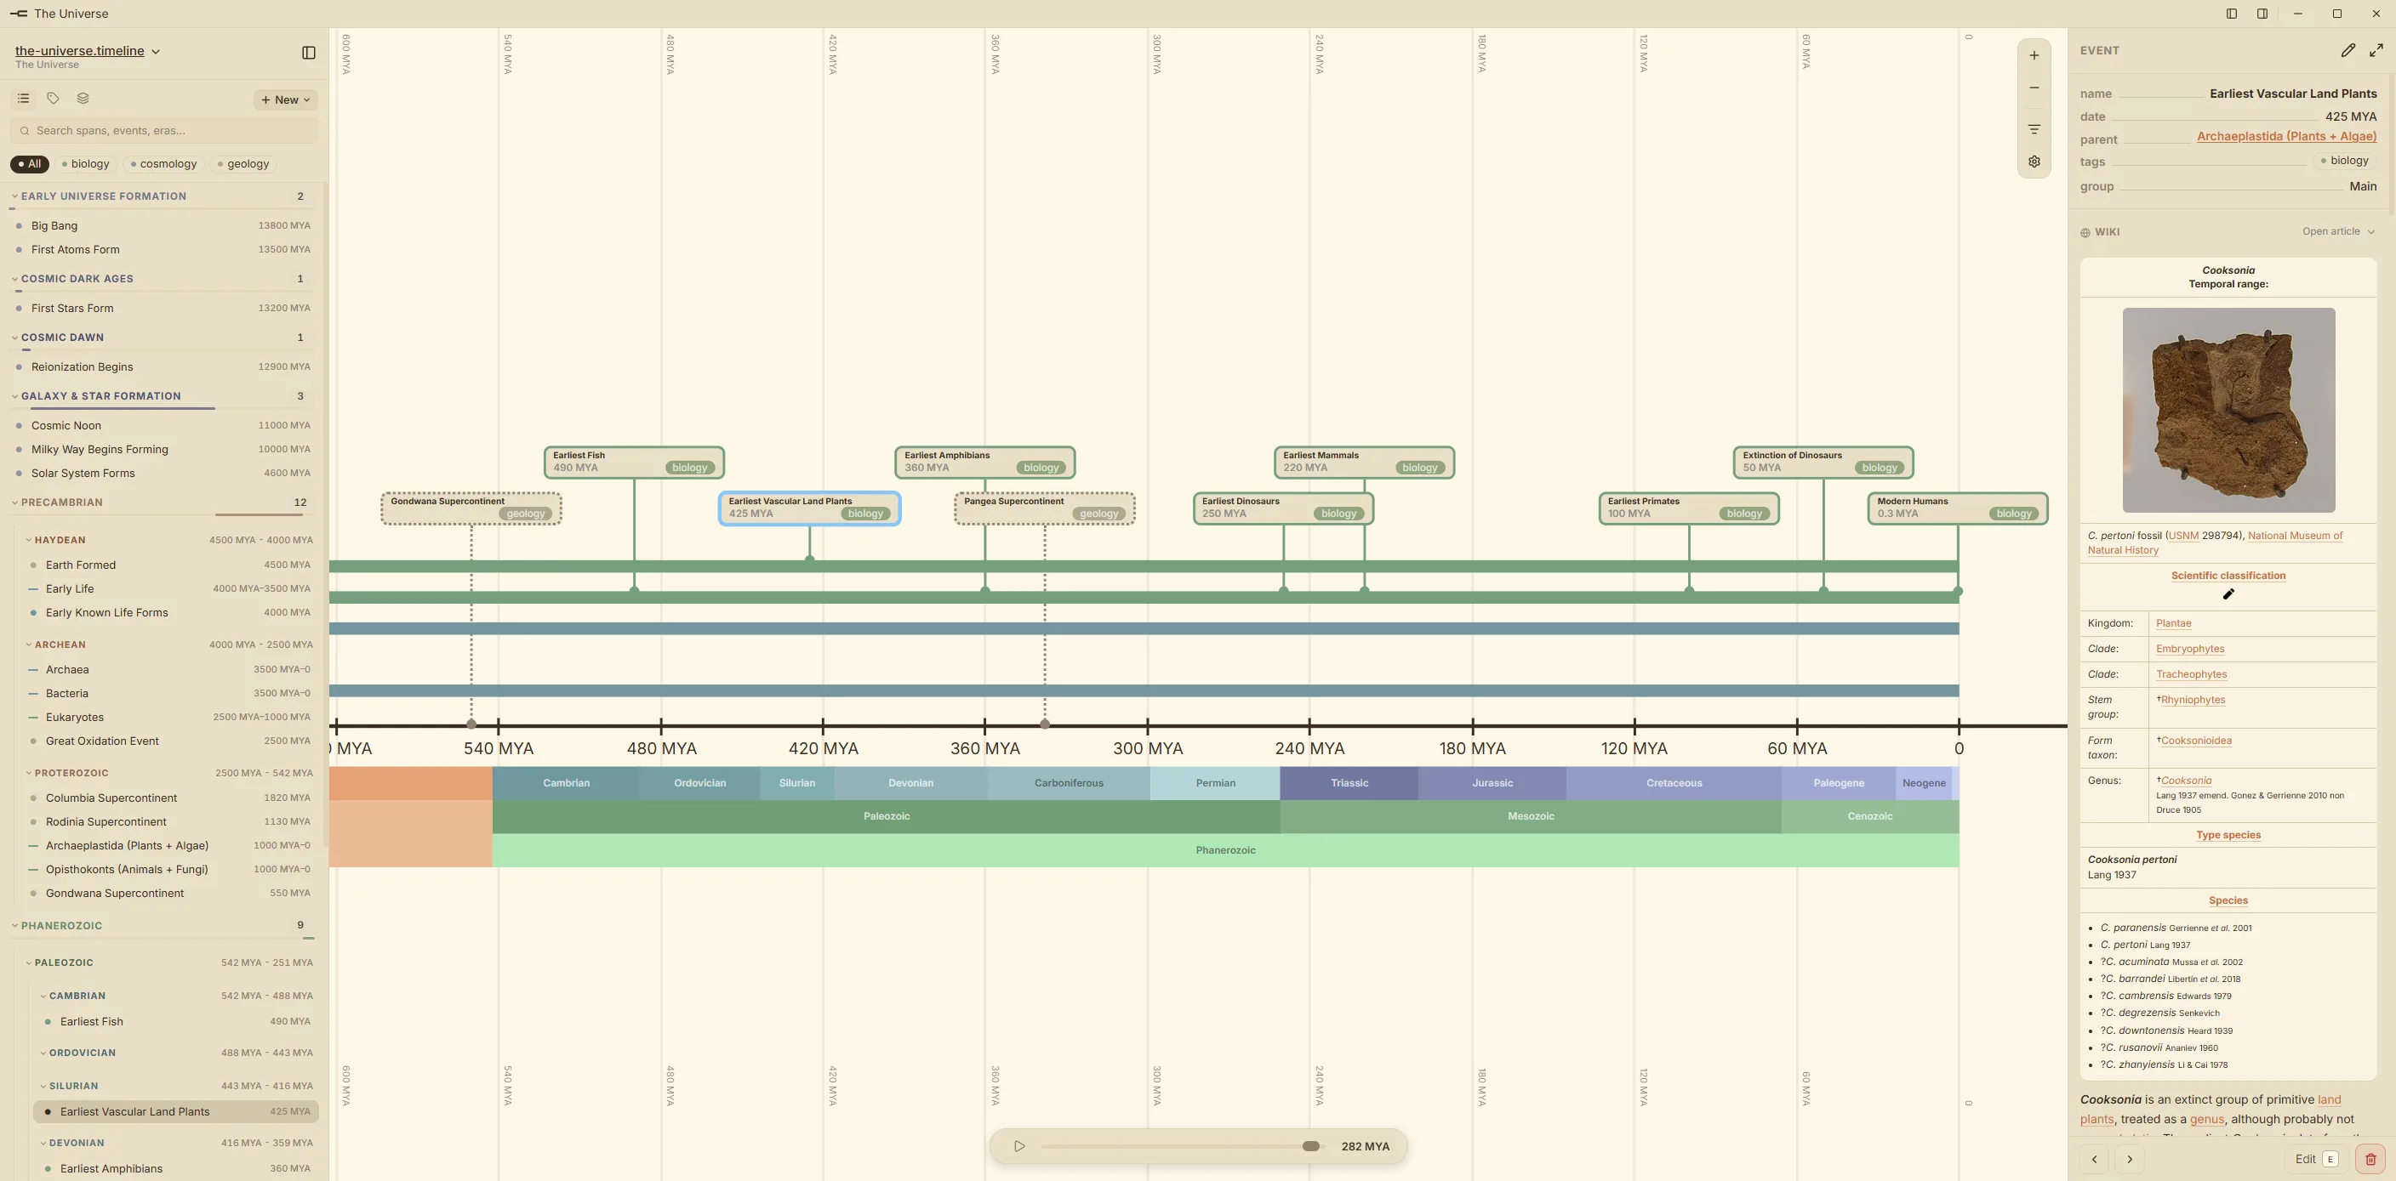Zoom in the timeline with plus icon
The image size is (2396, 1181).
(x=2034, y=56)
